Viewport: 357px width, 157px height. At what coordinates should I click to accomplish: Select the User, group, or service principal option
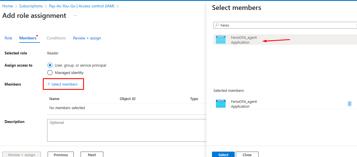50,65
